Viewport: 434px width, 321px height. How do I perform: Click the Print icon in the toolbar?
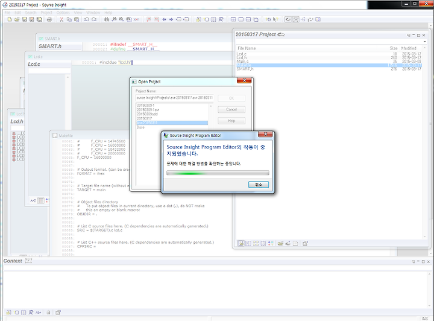[49, 19]
